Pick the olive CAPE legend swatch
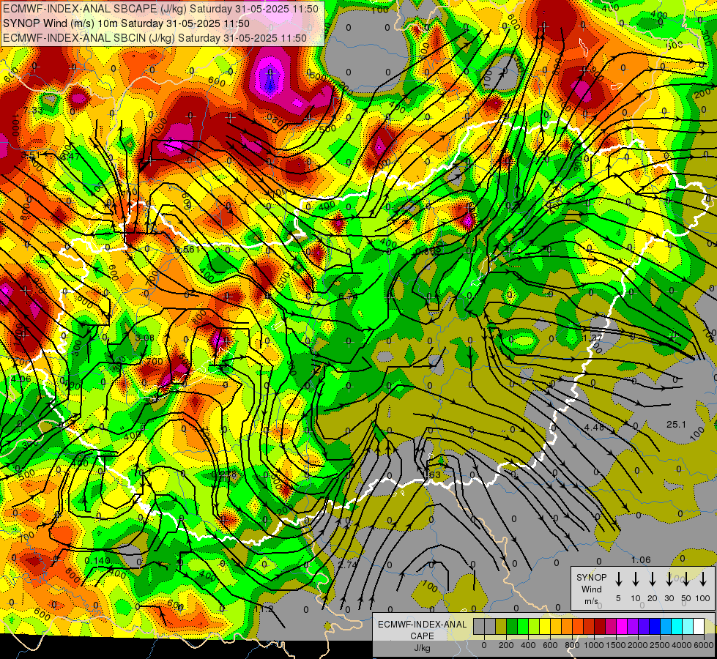The width and height of the screenshot is (717, 659). tap(501, 626)
